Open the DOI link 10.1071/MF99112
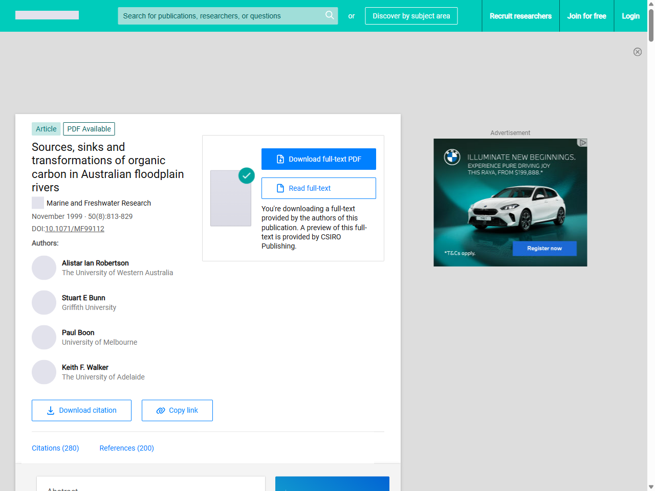The height and width of the screenshot is (491, 655). click(x=75, y=229)
